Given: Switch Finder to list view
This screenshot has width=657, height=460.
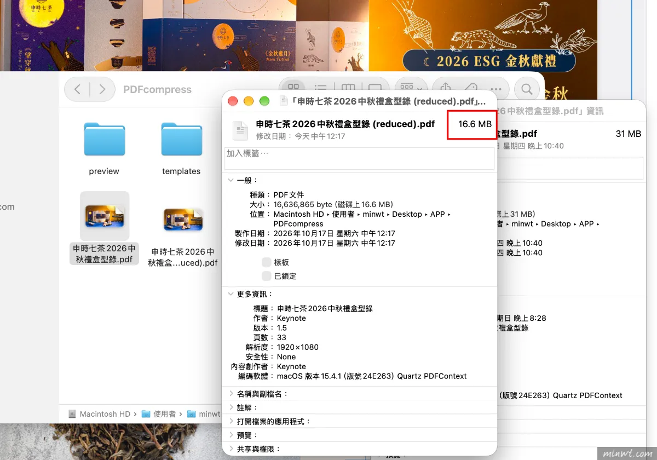Looking at the screenshot, I should (x=321, y=87).
